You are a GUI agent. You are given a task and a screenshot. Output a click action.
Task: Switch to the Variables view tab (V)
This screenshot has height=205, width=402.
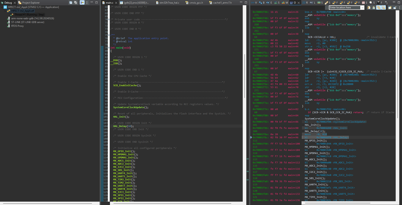click(254, 2)
